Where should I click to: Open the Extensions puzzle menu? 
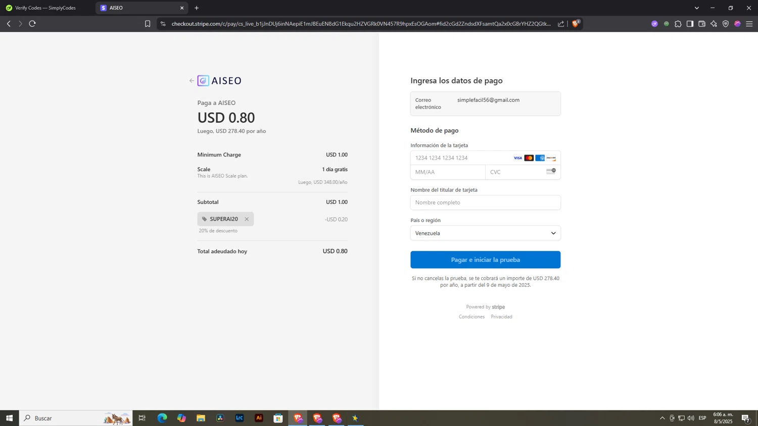pos(678,24)
